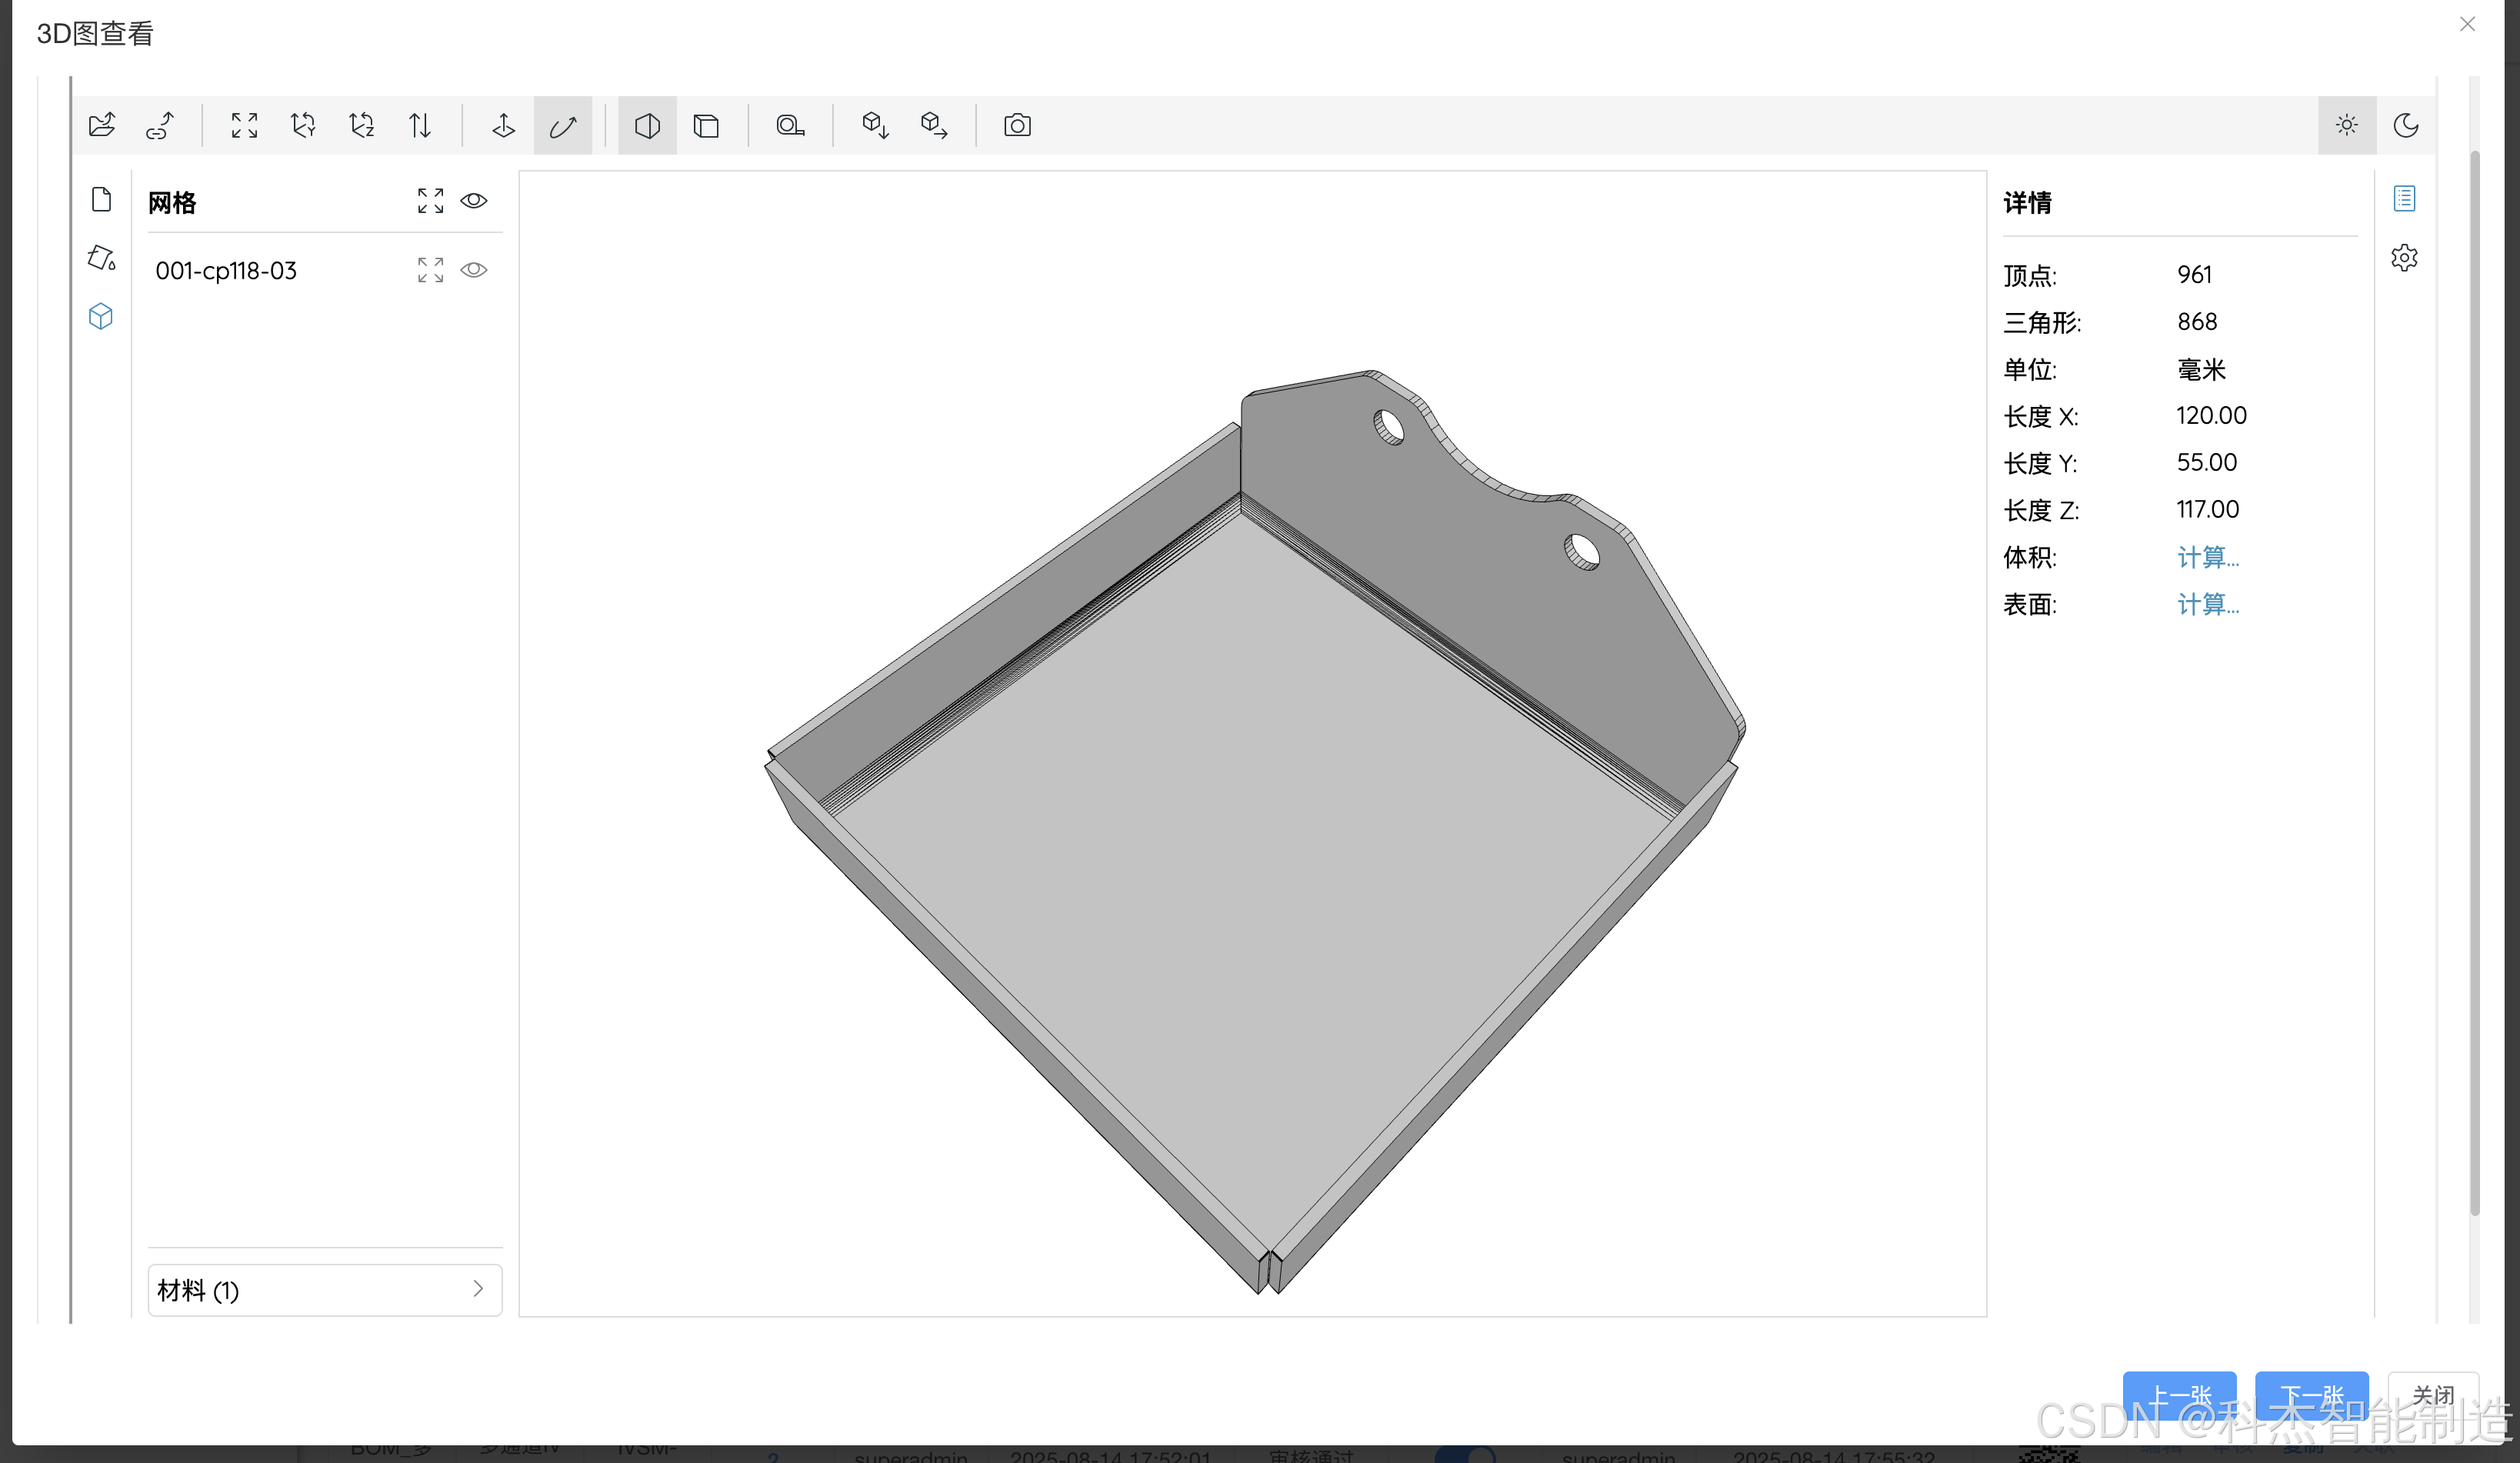Image resolution: width=2520 pixels, height=1463 pixels.
Task: Select the camera snapshot tool
Action: (1016, 125)
